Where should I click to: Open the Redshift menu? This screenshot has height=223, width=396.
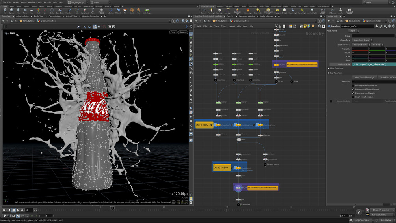pyautogui.click(x=48, y=2)
